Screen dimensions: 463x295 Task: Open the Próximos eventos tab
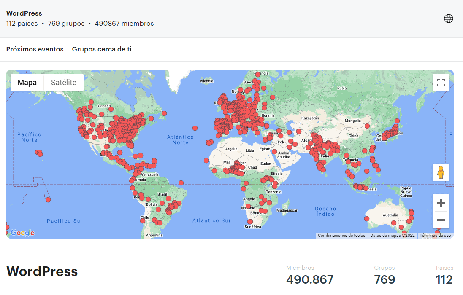click(35, 49)
